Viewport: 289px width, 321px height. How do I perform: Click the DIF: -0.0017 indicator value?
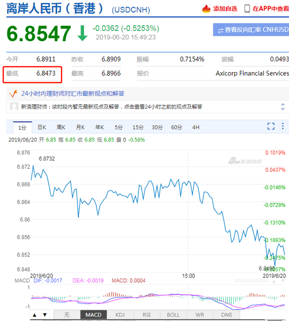[48, 280]
